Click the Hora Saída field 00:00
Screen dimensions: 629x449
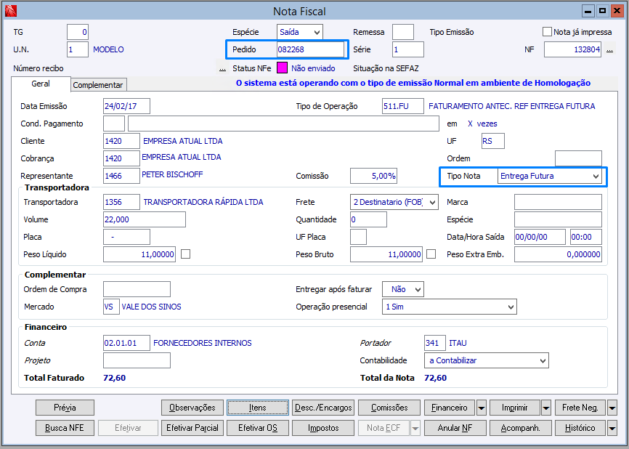(x=586, y=237)
